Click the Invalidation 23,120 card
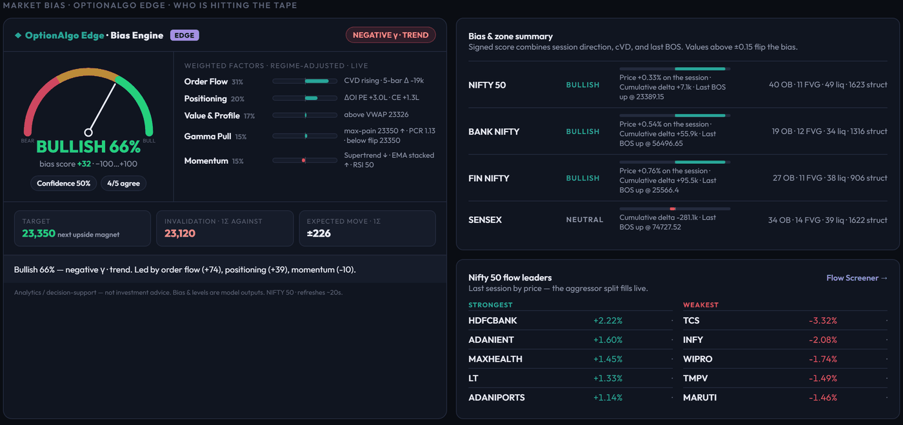The image size is (903, 425). coord(224,228)
